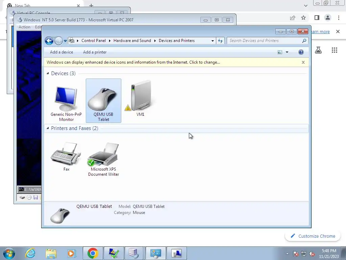Screen dimensions: 346x260
Task: Open the view options dropdown arrow
Action: tap(287, 52)
